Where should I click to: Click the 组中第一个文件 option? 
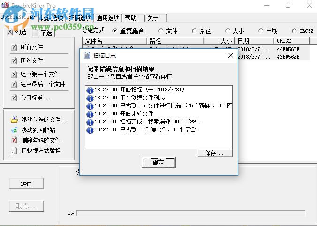(x=40, y=74)
